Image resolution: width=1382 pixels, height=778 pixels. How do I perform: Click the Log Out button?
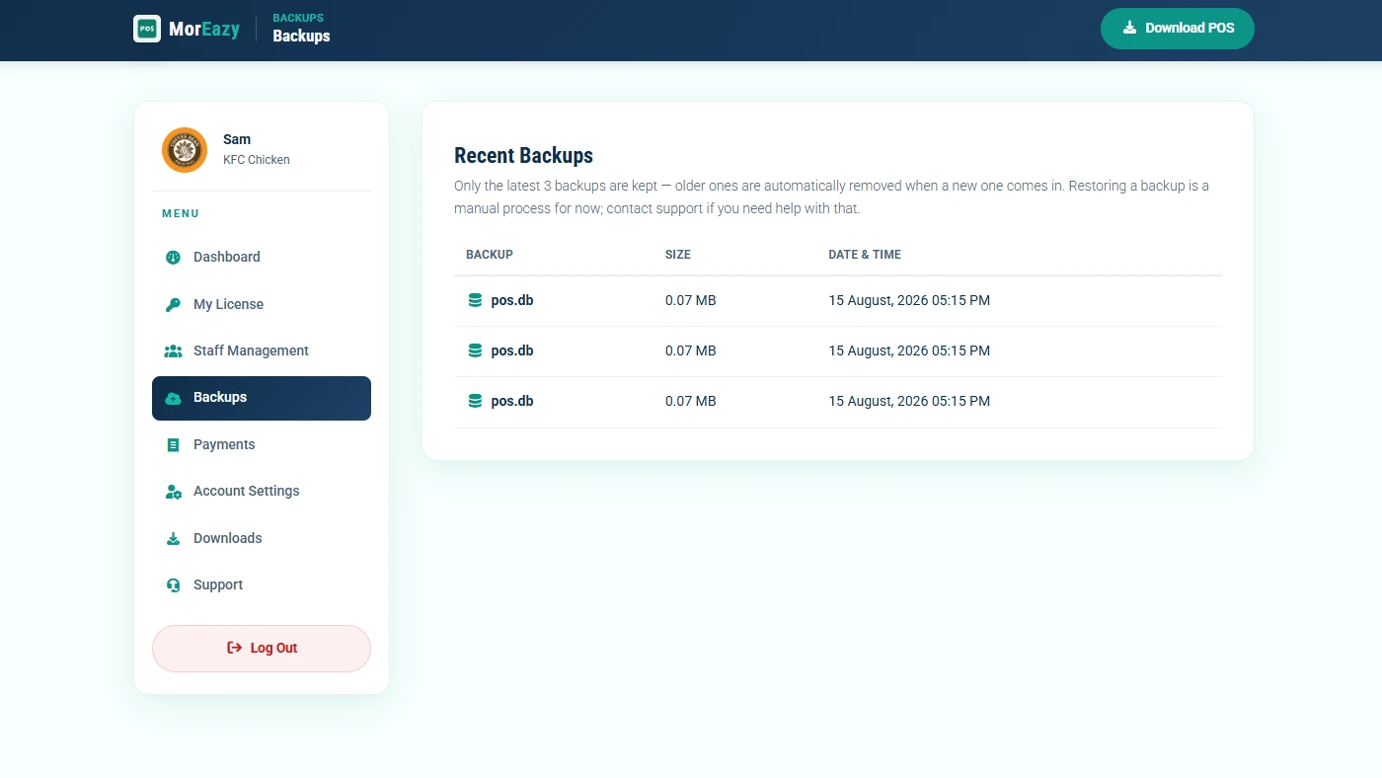tap(262, 649)
